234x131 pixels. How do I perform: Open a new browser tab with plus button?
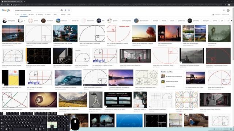(24, 1)
